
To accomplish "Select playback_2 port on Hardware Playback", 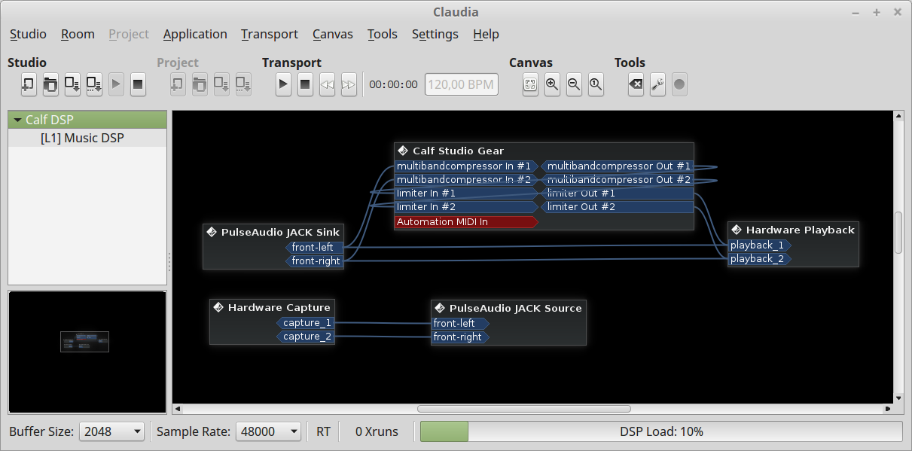I will pyautogui.click(x=759, y=258).
